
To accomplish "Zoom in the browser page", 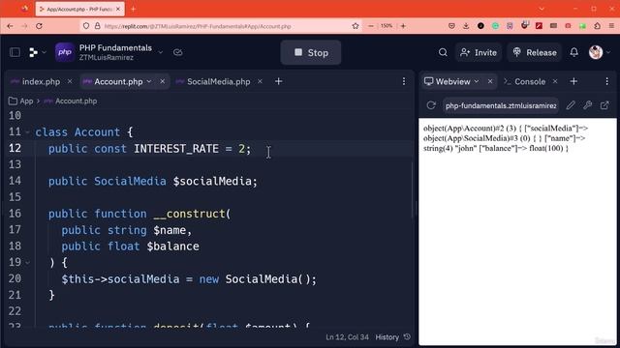I will pos(403,26).
